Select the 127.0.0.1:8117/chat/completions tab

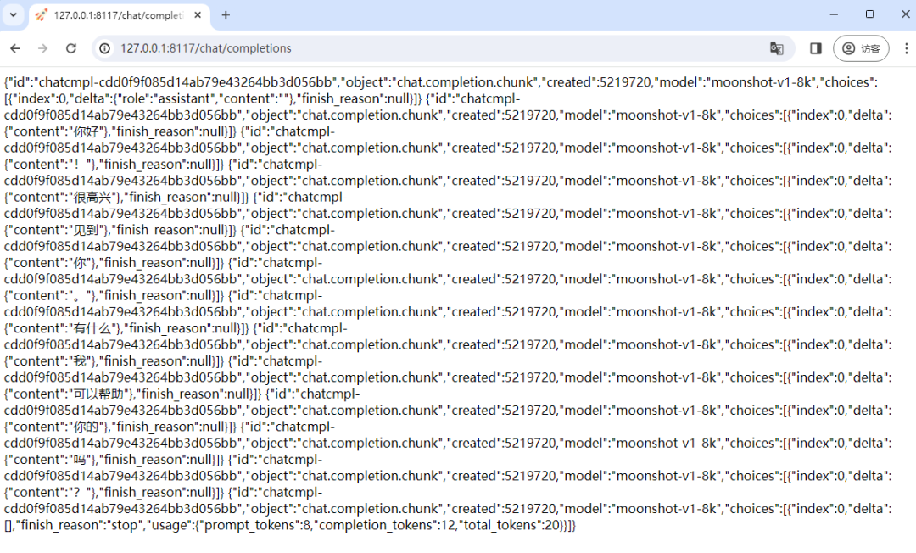coord(120,15)
